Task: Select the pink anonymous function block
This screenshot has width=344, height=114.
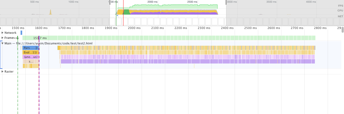Action: click(30, 57)
